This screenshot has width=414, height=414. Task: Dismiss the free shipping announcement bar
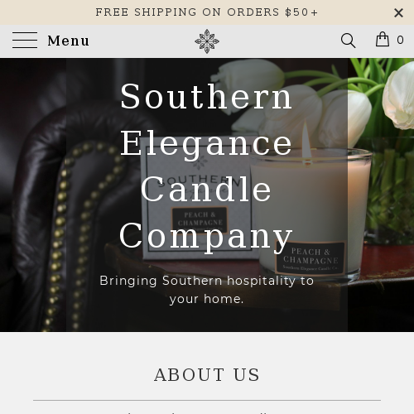tap(398, 12)
